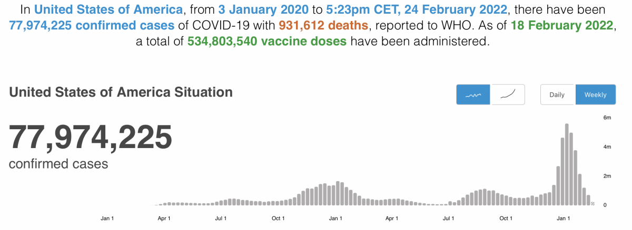Screen dimensions: 632x230
Task: Select the Weekly interval toggle
Action: (595, 95)
